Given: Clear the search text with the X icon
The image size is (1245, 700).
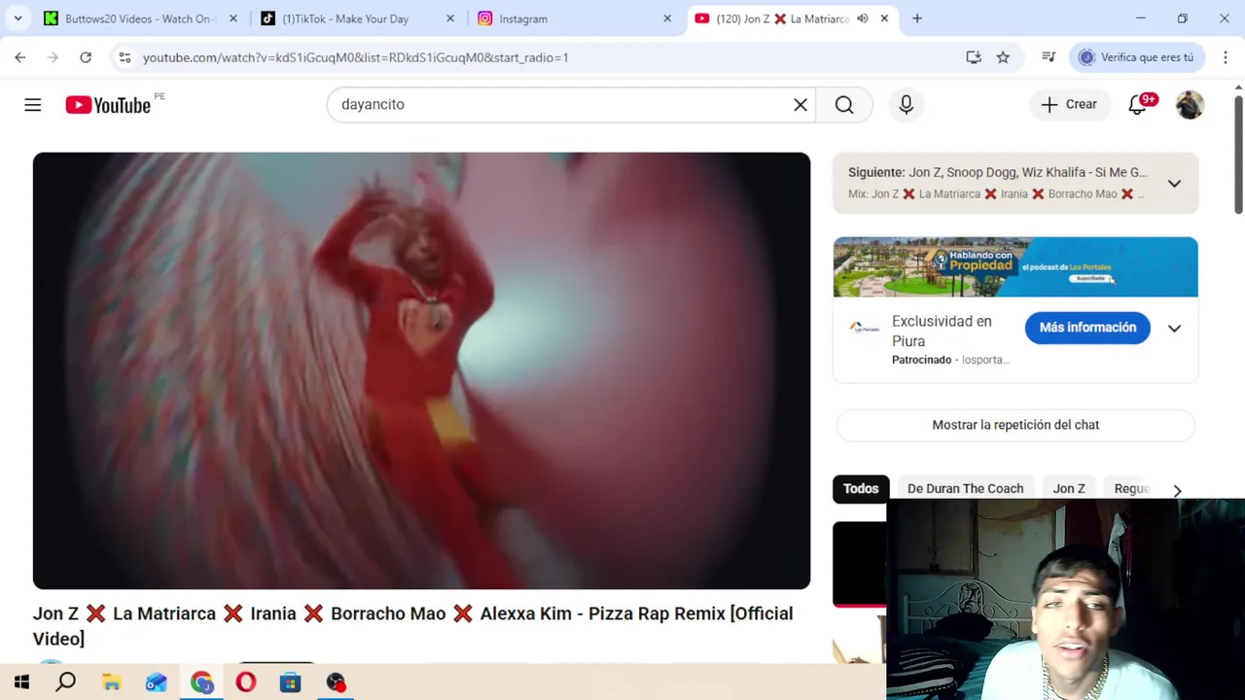Looking at the screenshot, I should [x=800, y=105].
